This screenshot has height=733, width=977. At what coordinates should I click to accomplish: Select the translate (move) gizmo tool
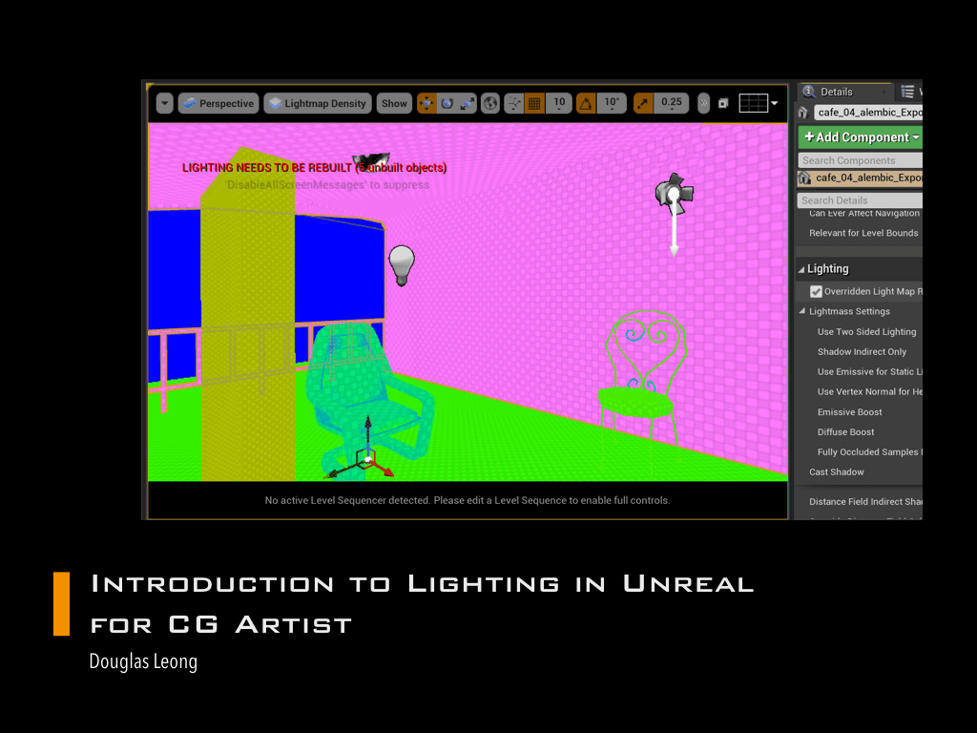tap(426, 103)
